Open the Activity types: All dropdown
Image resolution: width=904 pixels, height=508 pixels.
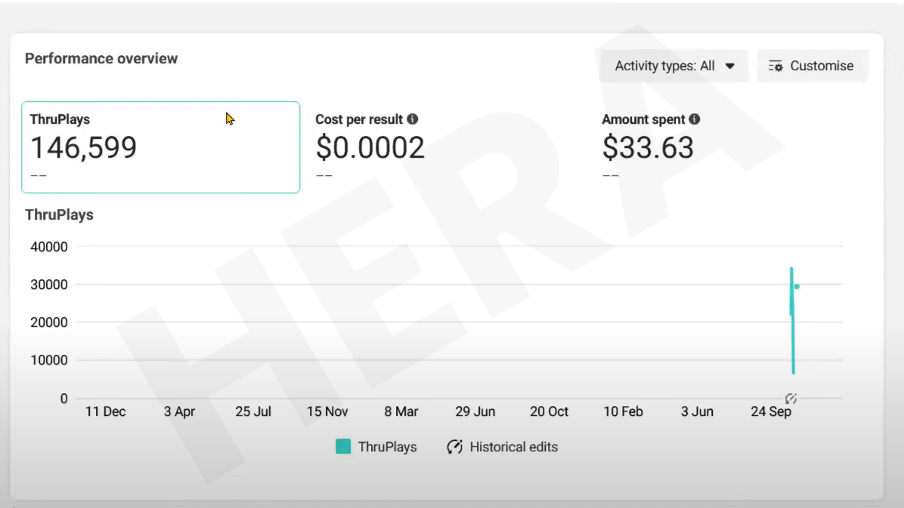coord(673,66)
